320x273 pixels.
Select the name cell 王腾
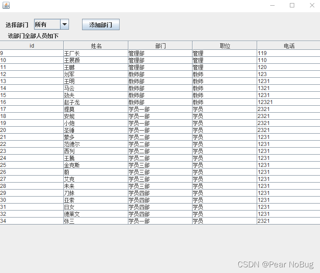[x=96, y=158]
